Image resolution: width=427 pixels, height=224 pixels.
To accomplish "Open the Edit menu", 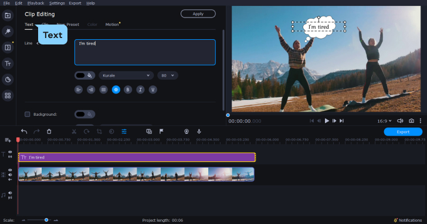I will [19, 3].
